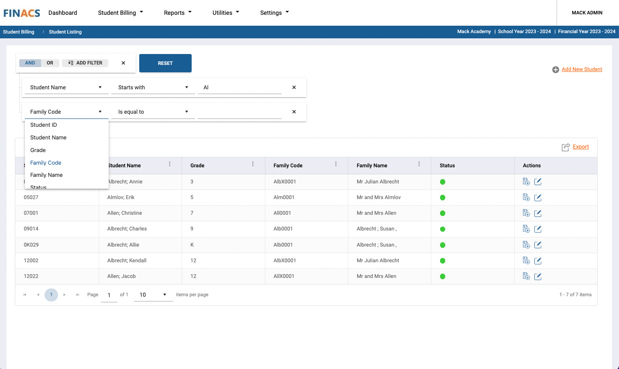Click the Export icon above the table
Viewport: 619px width, 369px height.
[x=566, y=147]
